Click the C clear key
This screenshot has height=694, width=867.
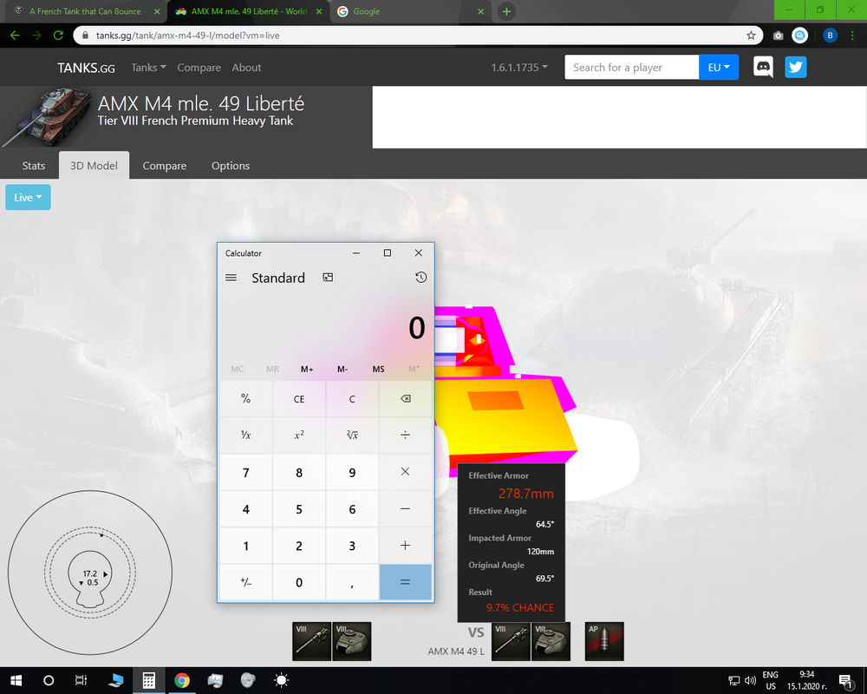[352, 398]
